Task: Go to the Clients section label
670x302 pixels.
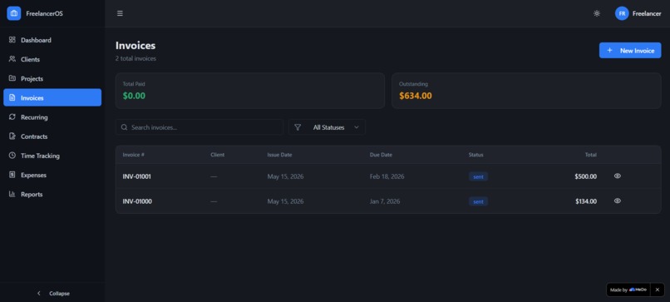Action: pyautogui.click(x=30, y=59)
